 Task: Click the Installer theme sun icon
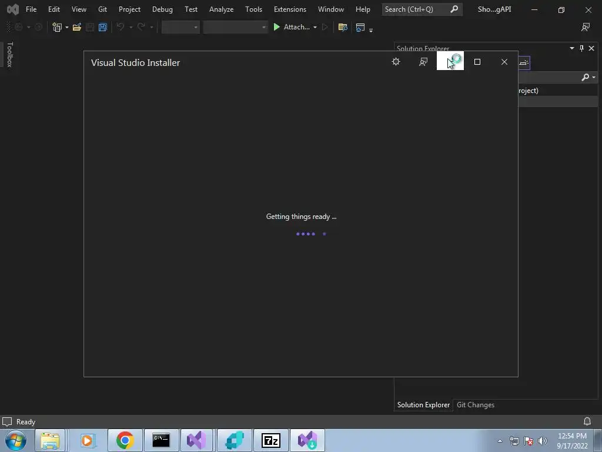(x=396, y=61)
